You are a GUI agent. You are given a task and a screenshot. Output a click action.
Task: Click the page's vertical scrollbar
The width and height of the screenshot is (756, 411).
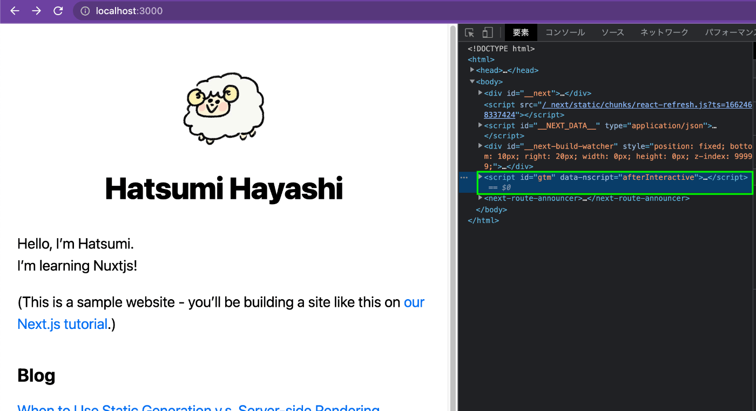(x=453, y=217)
